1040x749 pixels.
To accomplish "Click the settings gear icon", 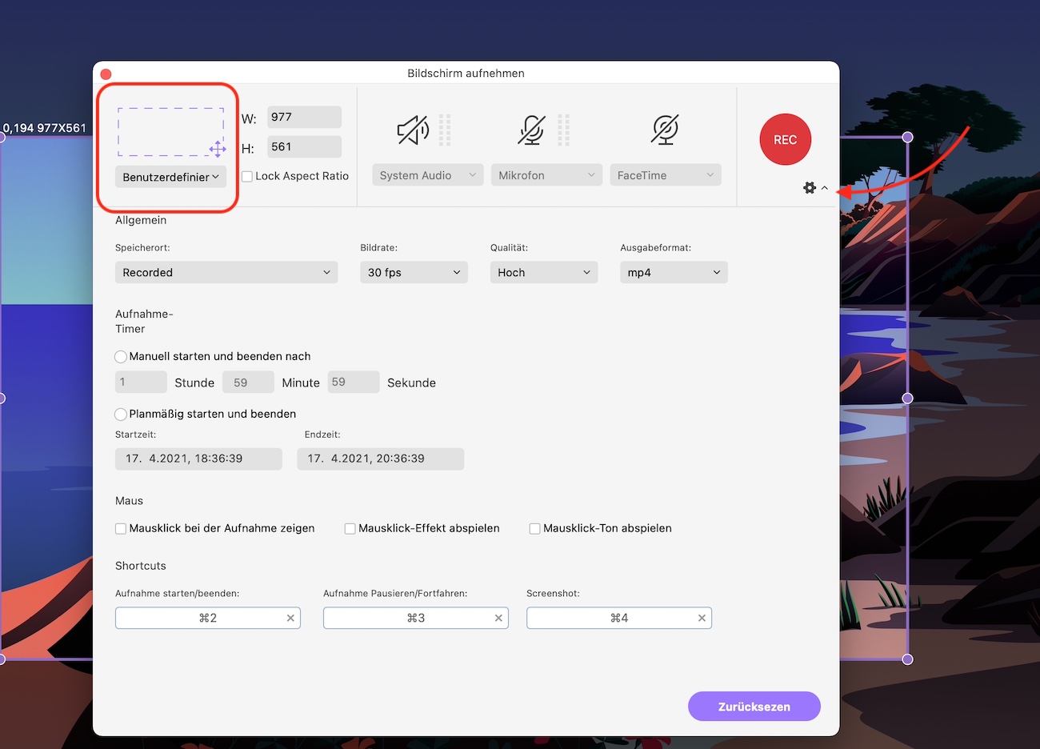I will 810,187.
